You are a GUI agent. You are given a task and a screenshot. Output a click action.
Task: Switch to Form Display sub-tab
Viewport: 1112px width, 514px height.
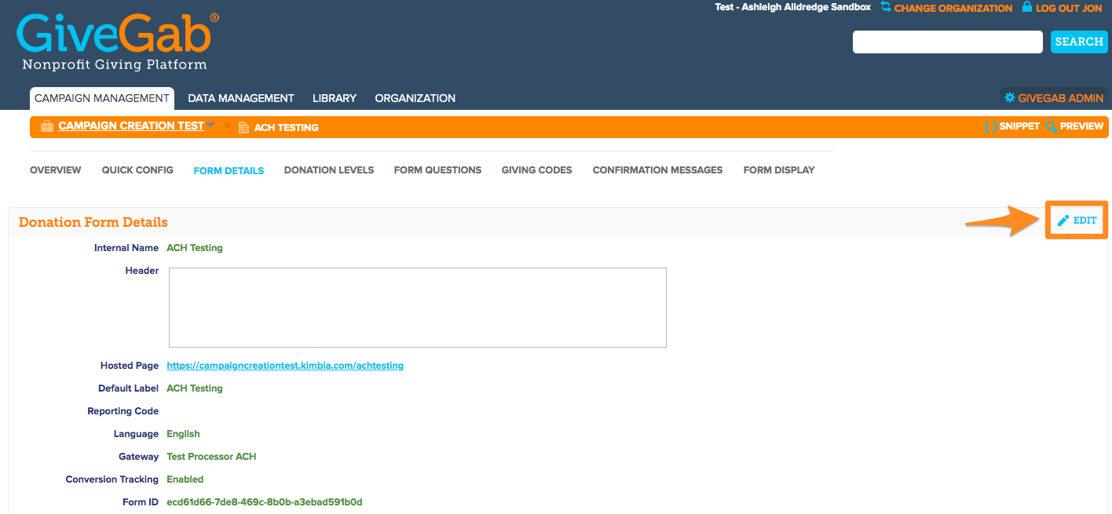[779, 170]
